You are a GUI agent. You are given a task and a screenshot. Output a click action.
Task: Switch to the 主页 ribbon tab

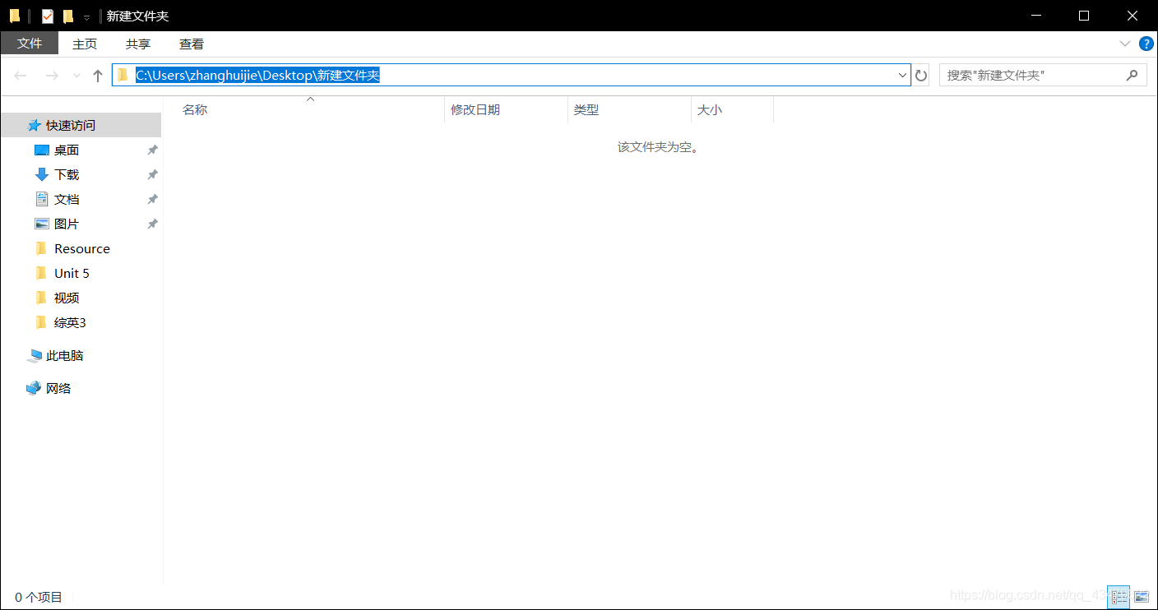[85, 44]
